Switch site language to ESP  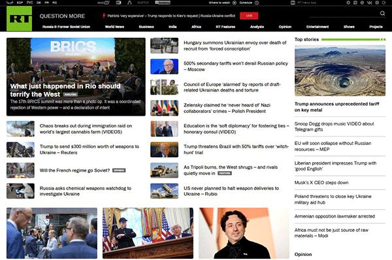click(x=20, y=3)
